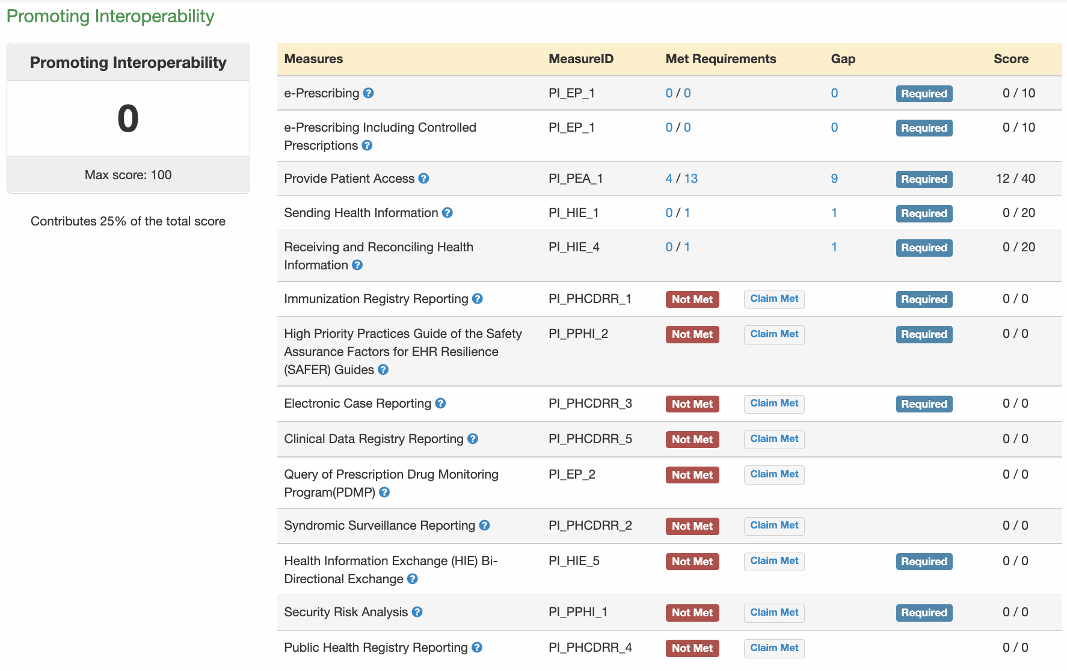Screen dimensions: 1067x671
Task: Click the PI_PHCDRR_4 measure ID
Action: 590,648
